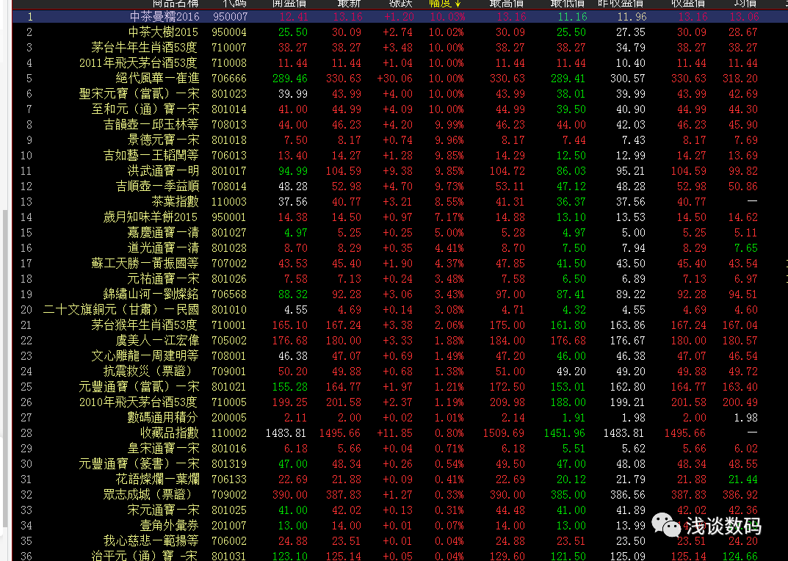Click 數碼通用積分 product name

coord(163,418)
